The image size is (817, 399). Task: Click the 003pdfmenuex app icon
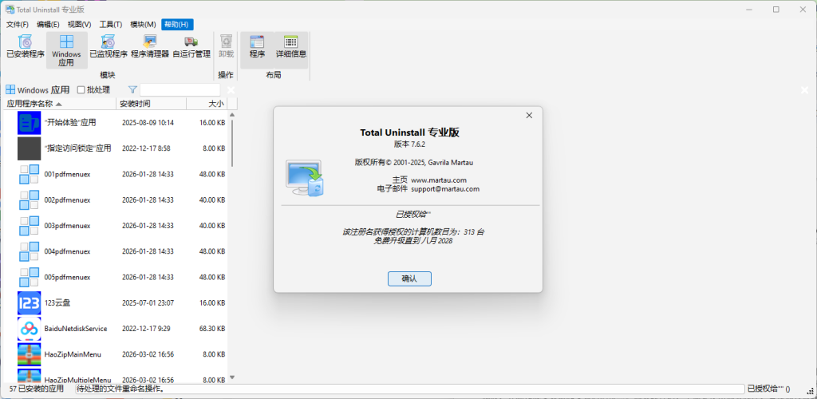point(30,226)
